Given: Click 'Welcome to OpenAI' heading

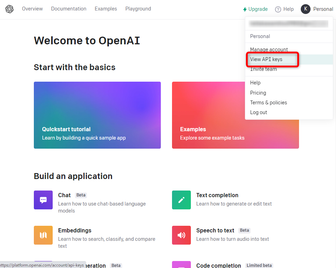Looking at the screenshot, I should [87, 40].
